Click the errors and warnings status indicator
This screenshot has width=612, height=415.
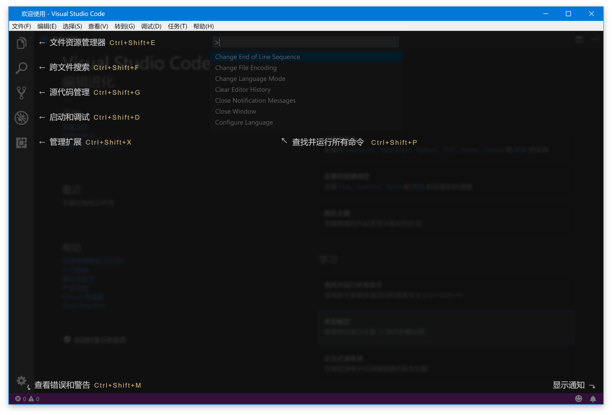click(27, 399)
